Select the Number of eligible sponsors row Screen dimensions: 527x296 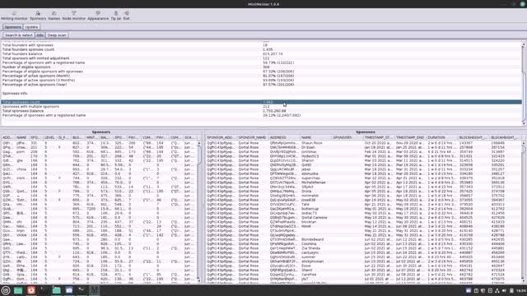pos(262,67)
